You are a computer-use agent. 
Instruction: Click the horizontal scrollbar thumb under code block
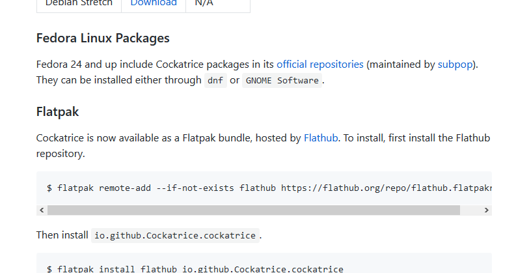pos(254,210)
